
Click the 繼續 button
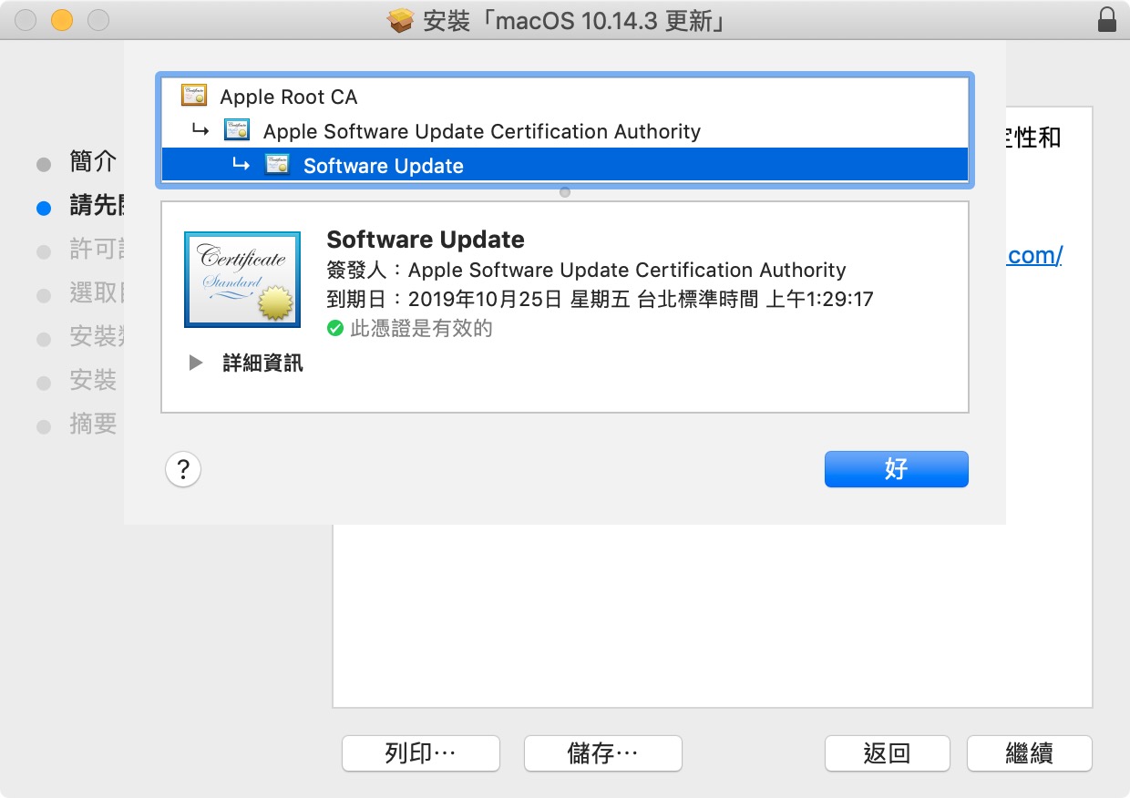click(x=1030, y=753)
